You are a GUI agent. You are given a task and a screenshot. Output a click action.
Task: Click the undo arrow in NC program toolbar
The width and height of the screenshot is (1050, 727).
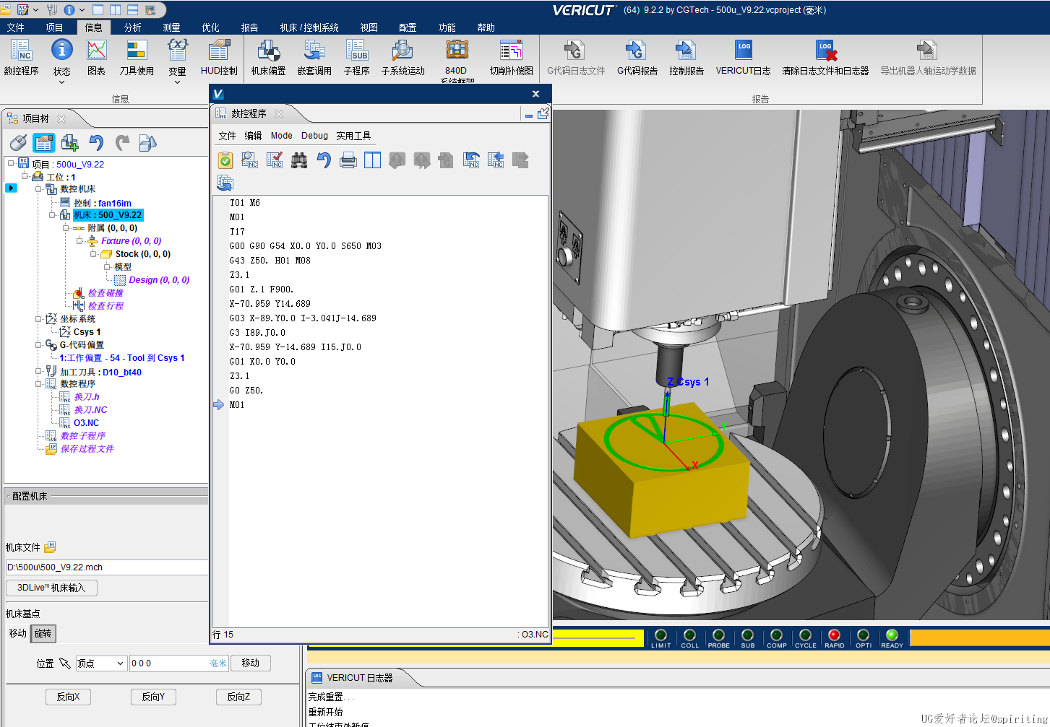click(324, 160)
